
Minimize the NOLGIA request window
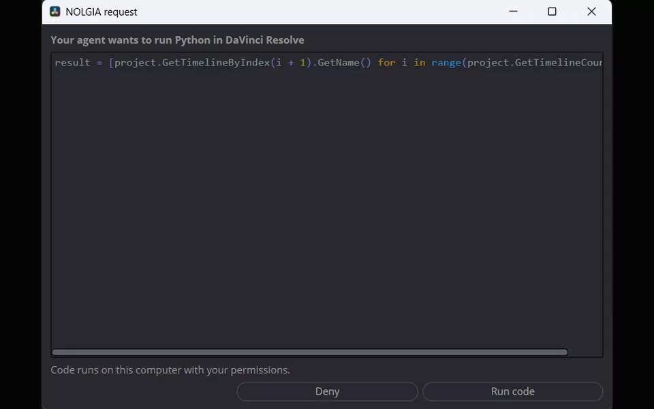[513, 12]
